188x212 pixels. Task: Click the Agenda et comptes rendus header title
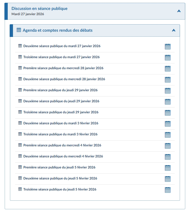[x=57, y=30]
